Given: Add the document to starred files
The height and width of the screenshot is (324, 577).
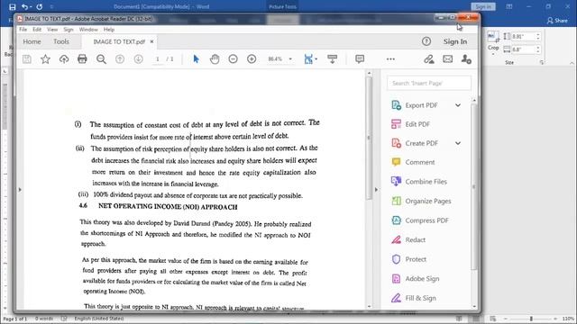Looking at the screenshot, I should point(45,59).
